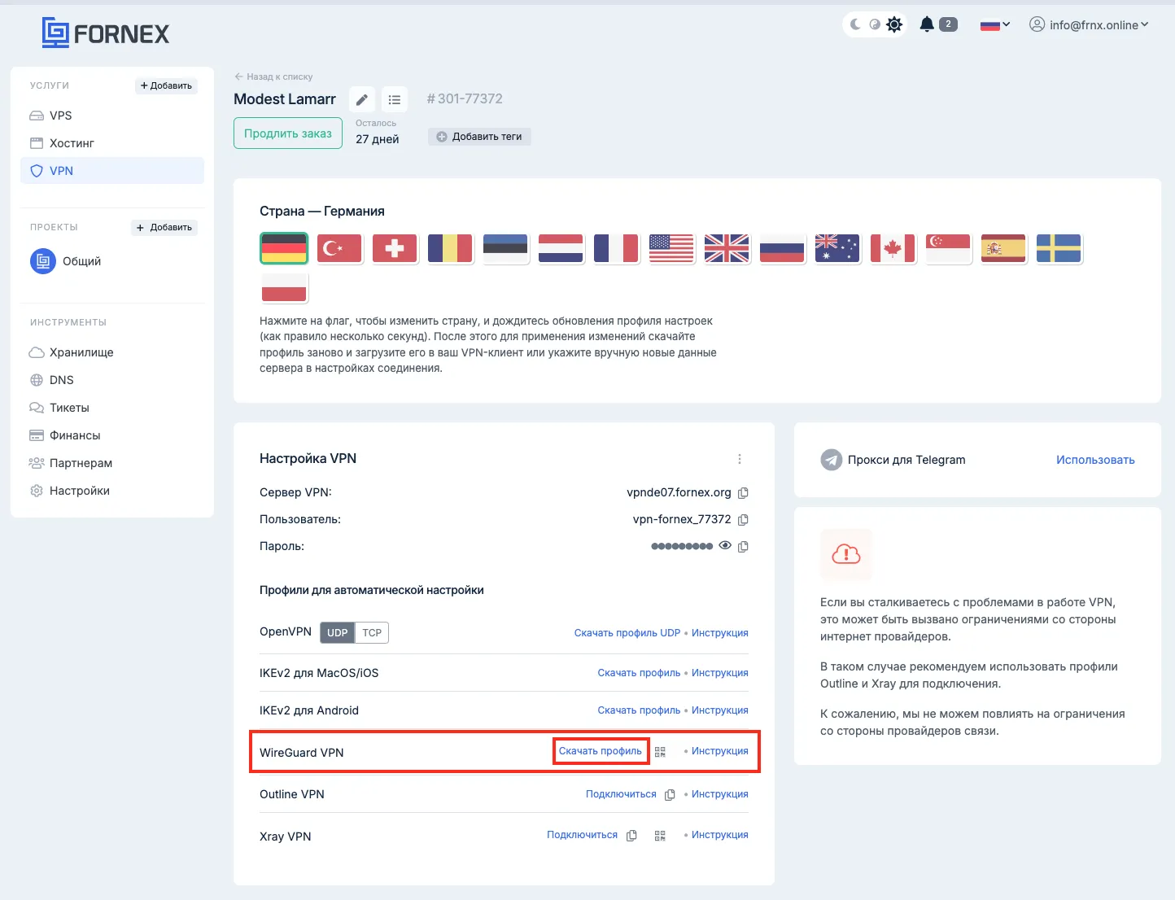Click Продлить заказ button

click(x=288, y=133)
